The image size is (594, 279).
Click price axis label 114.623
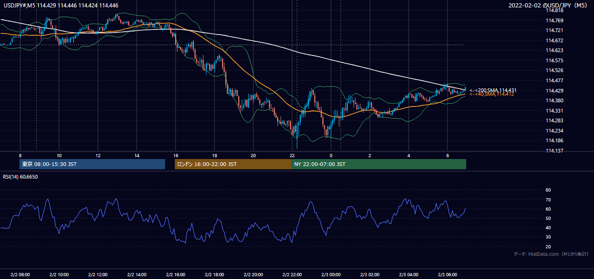pyautogui.click(x=554, y=50)
